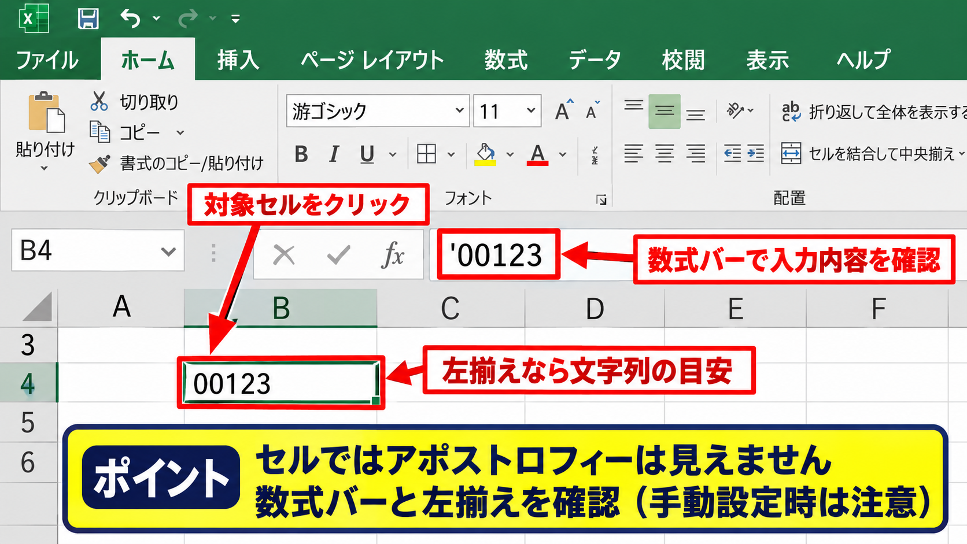Click the Redo arrow icon
The height and width of the screenshot is (544, 967).
click(x=187, y=18)
